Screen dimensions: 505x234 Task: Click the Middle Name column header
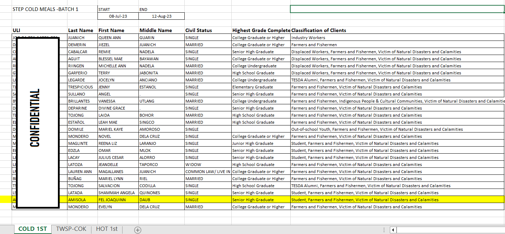point(161,30)
